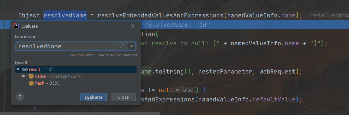
Task: Click the Expression input field containing resolvedName
Action: point(72,46)
